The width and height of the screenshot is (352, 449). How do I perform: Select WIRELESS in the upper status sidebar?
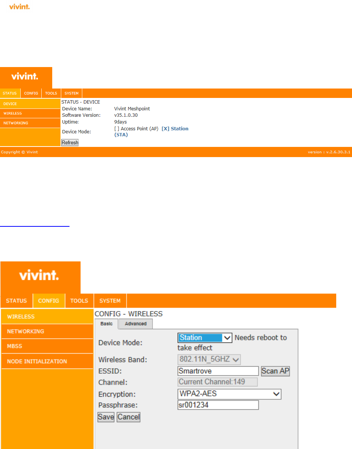[x=30, y=113]
